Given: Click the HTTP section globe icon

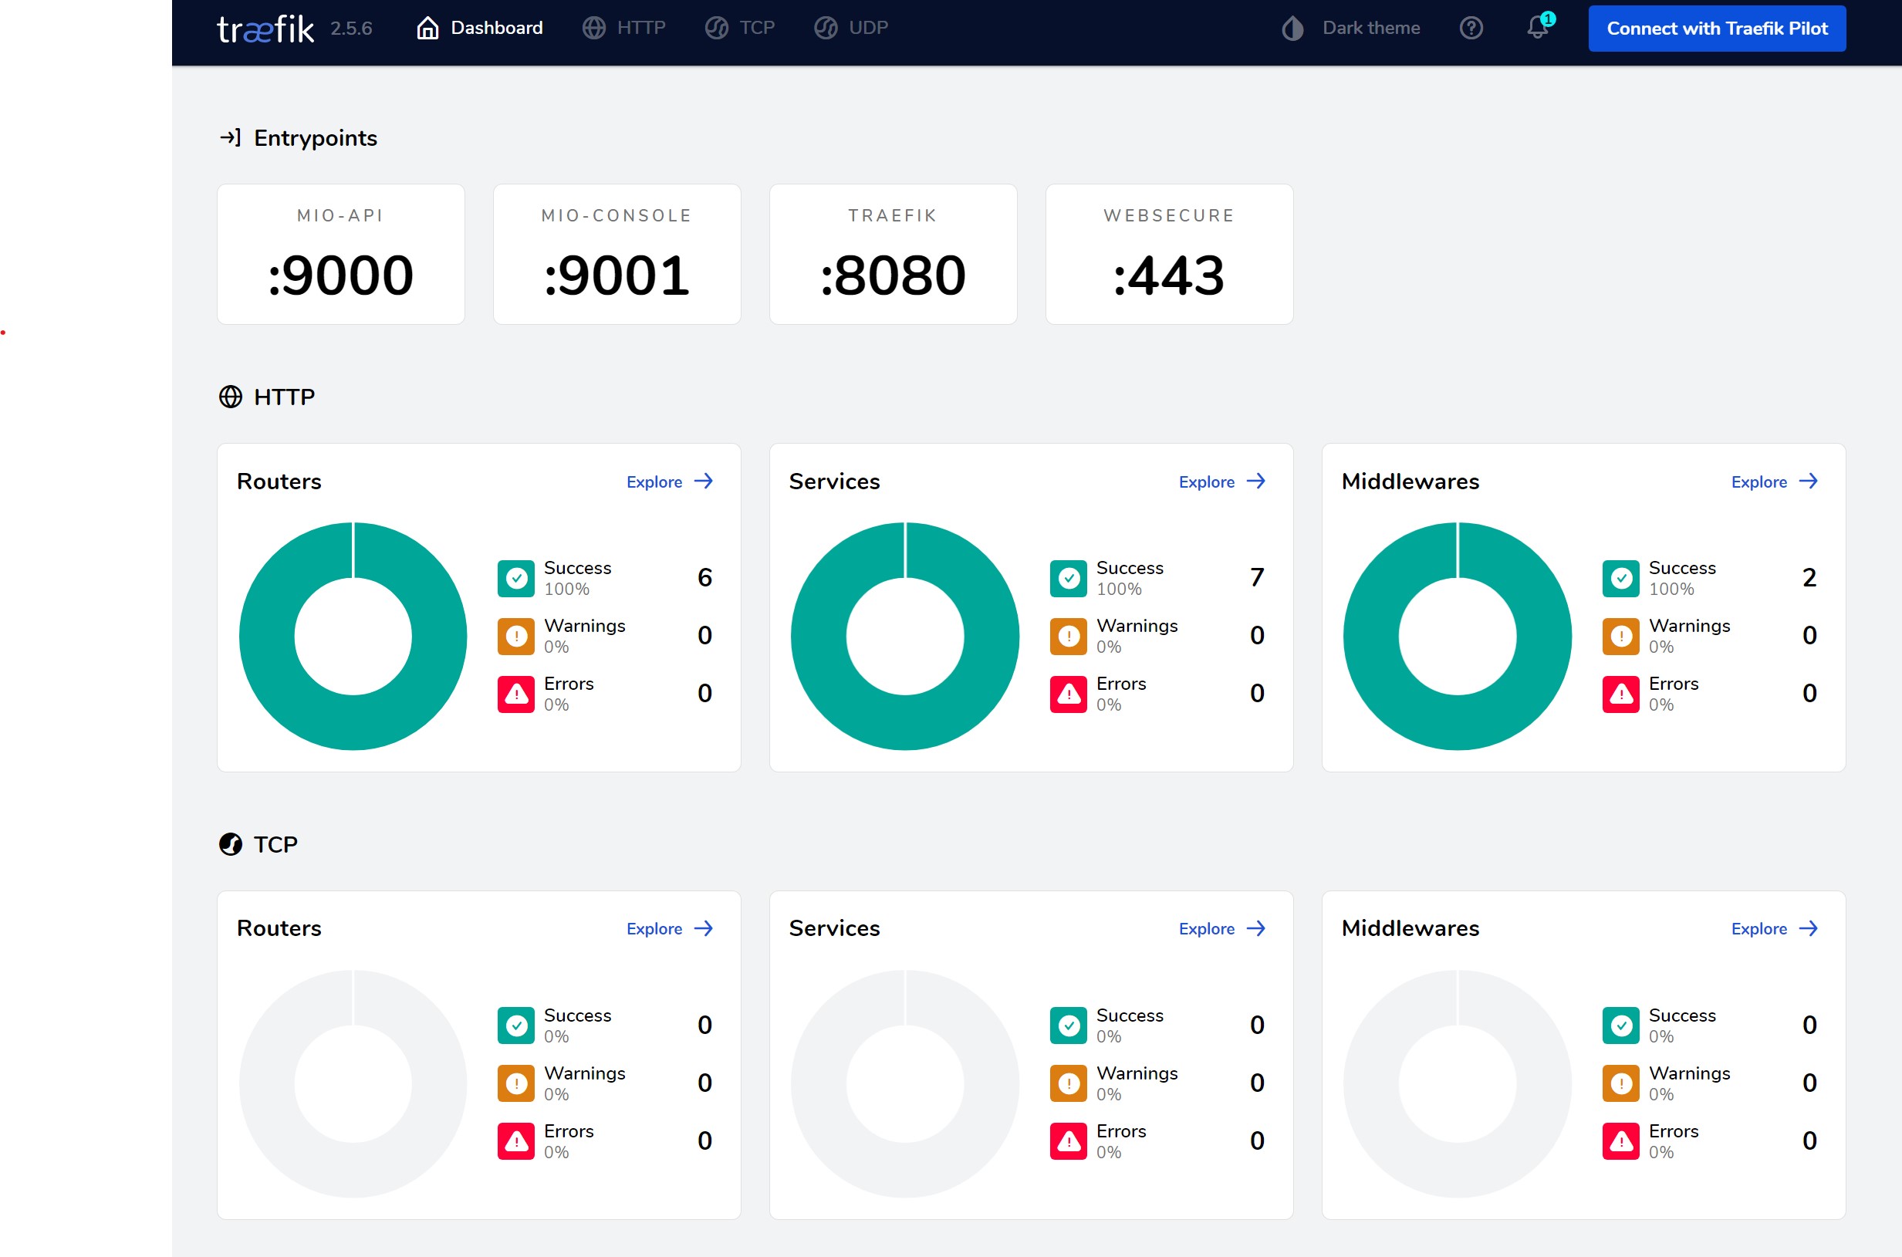Looking at the screenshot, I should [x=231, y=397].
